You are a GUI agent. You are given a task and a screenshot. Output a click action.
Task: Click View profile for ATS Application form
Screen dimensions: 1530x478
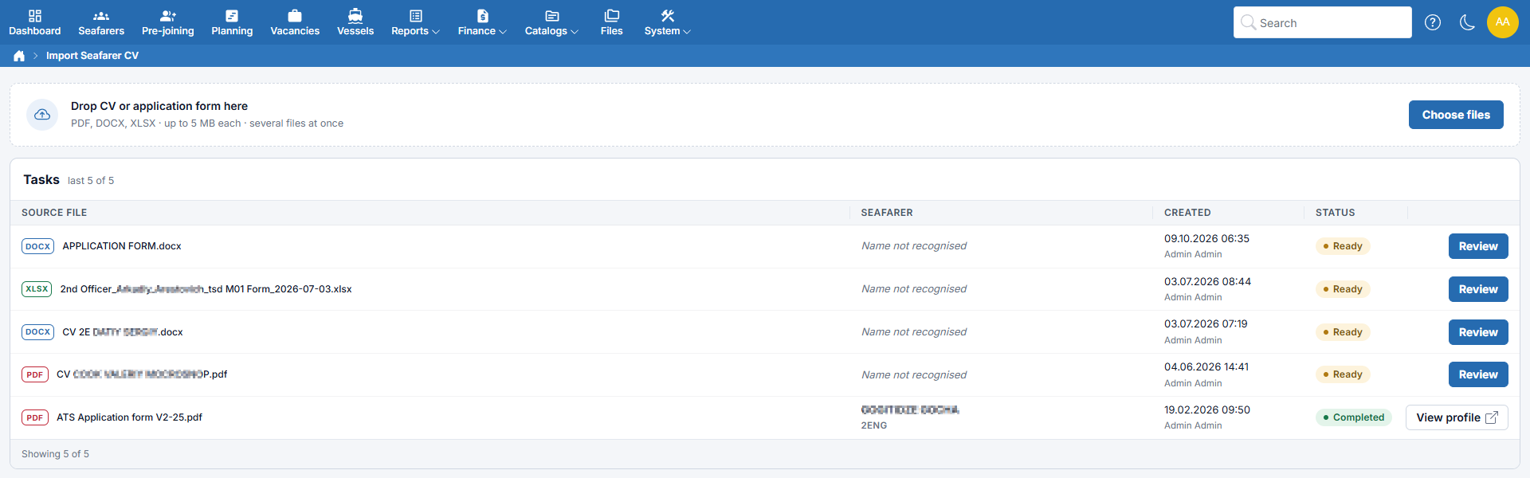tap(1457, 417)
